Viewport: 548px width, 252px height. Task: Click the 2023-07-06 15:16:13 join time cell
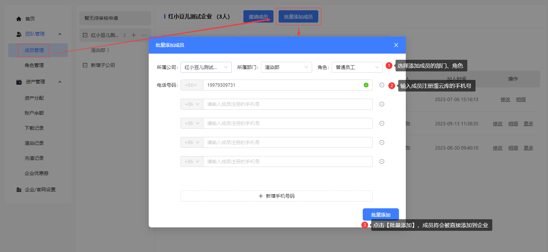pyautogui.click(x=456, y=99)
